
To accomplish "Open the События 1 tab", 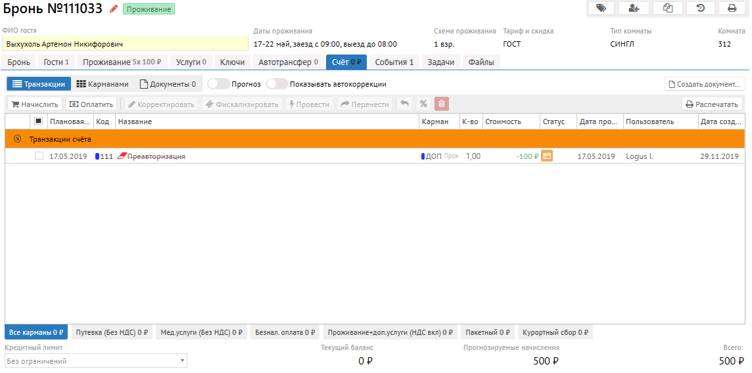I will coord(394,62).
